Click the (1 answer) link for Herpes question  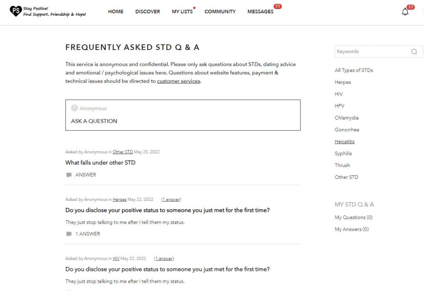[x=171, y=200]
